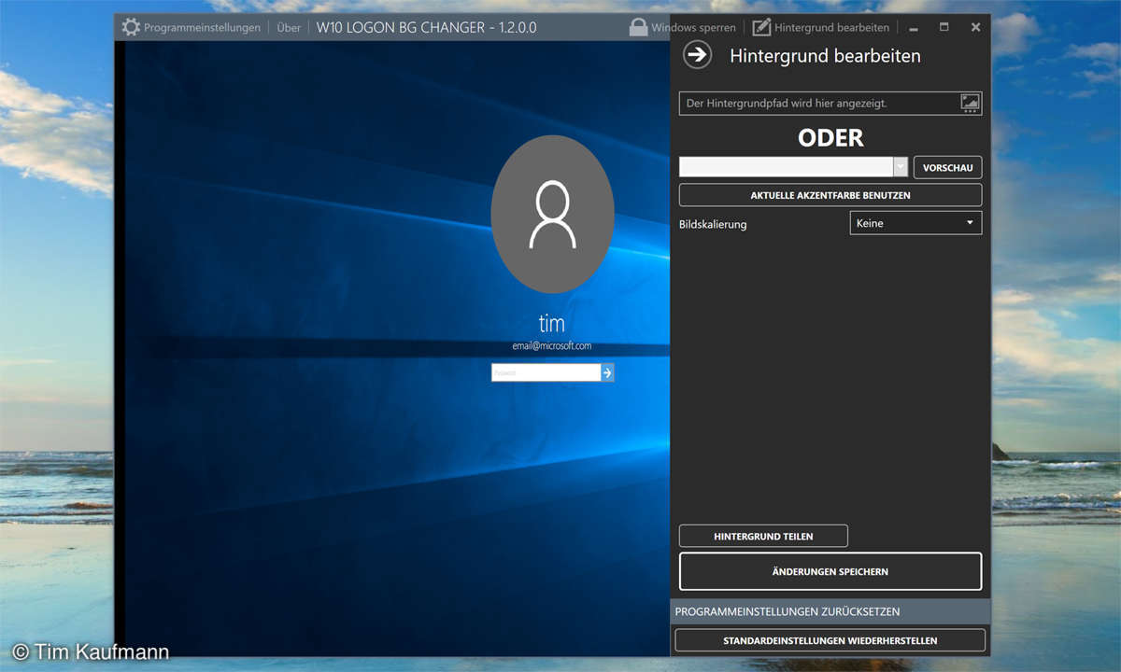Screen dimensions: 1121x672
Task: Click the Programmeinstellungen menu label
Action: [202, 28]
